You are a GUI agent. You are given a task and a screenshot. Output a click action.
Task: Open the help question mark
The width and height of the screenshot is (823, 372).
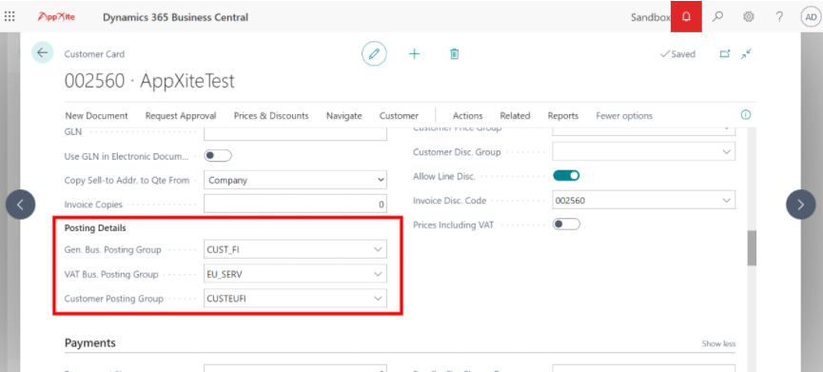[779, 17]
